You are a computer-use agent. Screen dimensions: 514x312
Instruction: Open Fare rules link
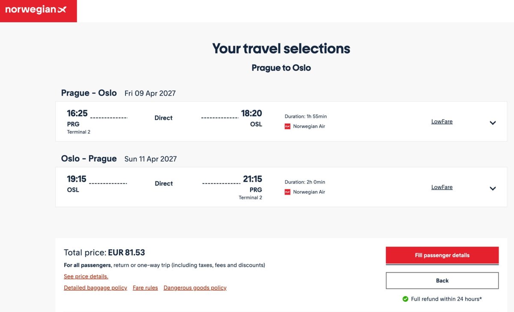tap(145, 288)
